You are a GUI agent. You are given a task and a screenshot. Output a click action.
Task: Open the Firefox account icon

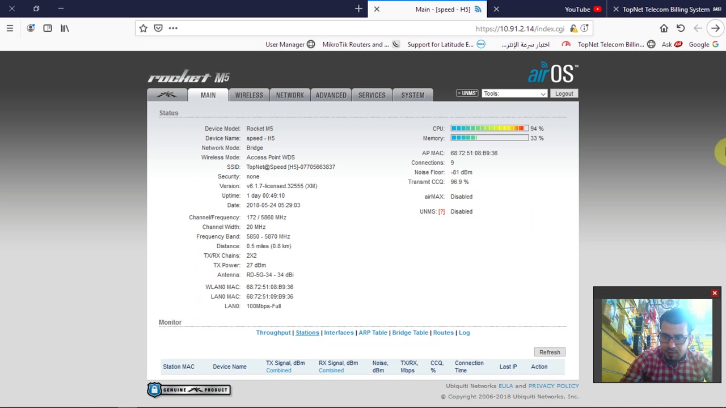[31, 28]
